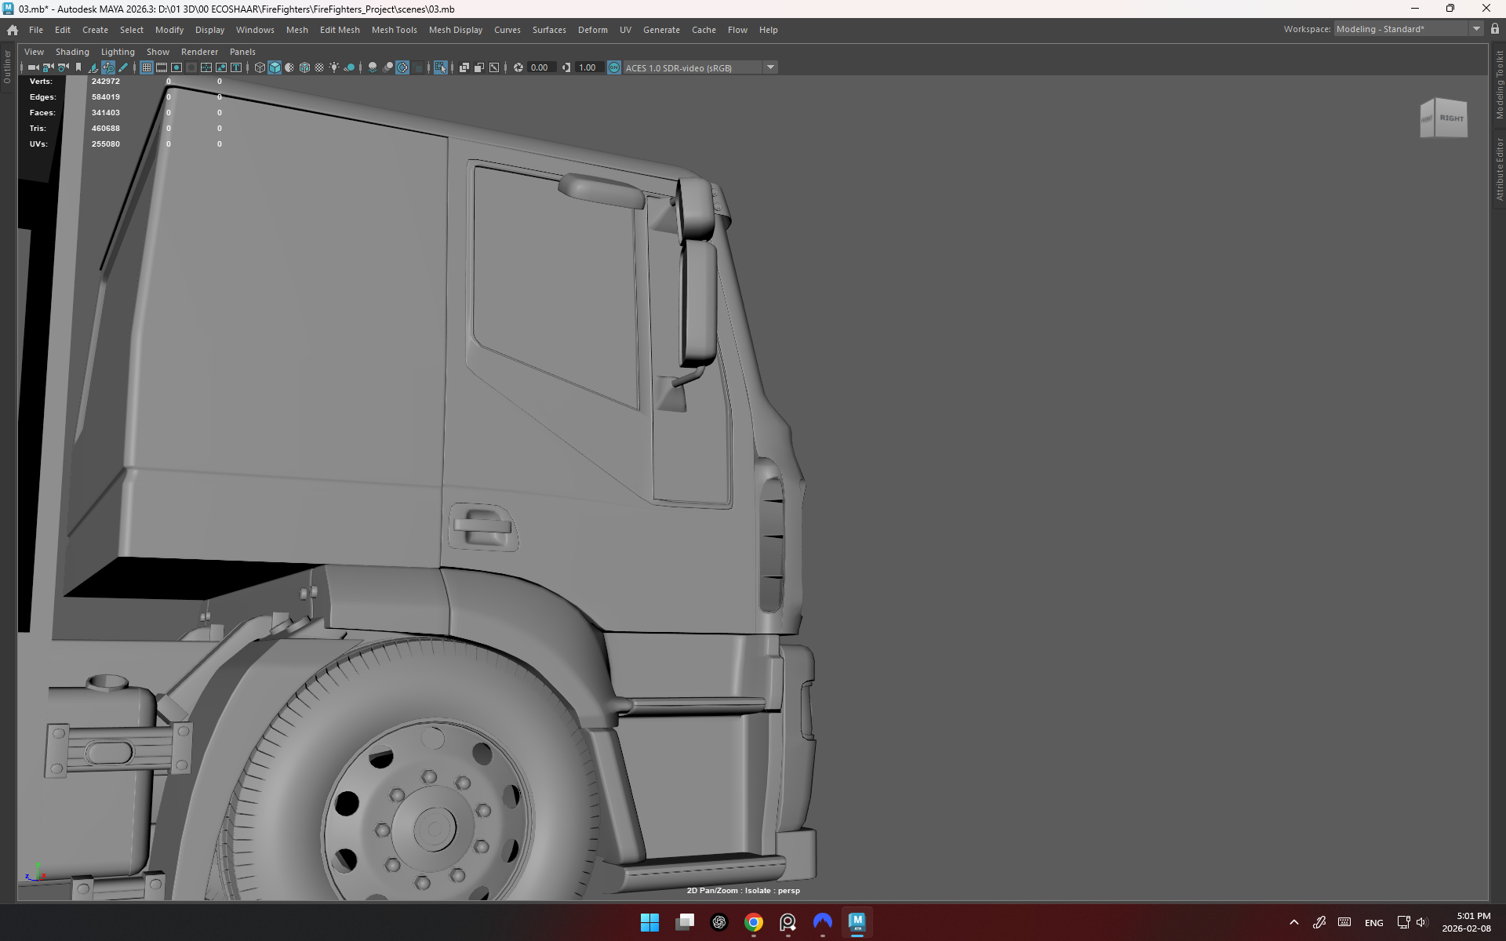This screenshot has width=1506, height=941.
Task: Open the Shading panel menu
Action: pos(72,52)
